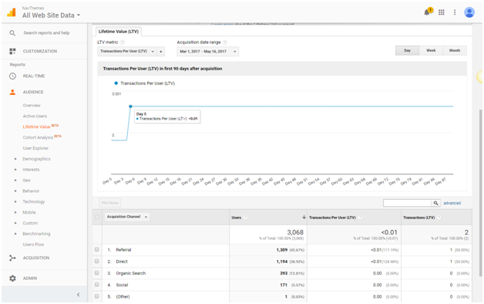Open the Social channel link
This screenshot has height=304, width=484.
122,285
